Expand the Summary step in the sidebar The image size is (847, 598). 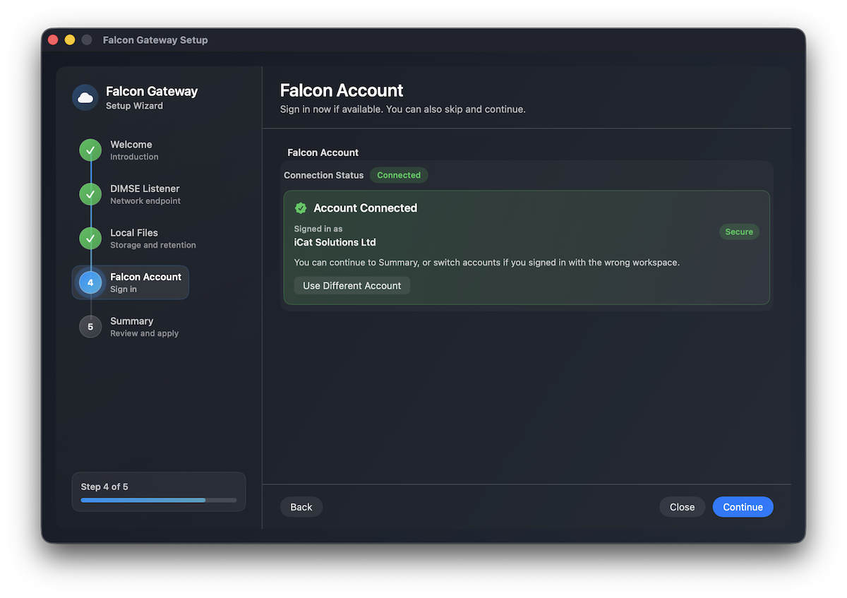pyautogui.click(x=131, y=326)
